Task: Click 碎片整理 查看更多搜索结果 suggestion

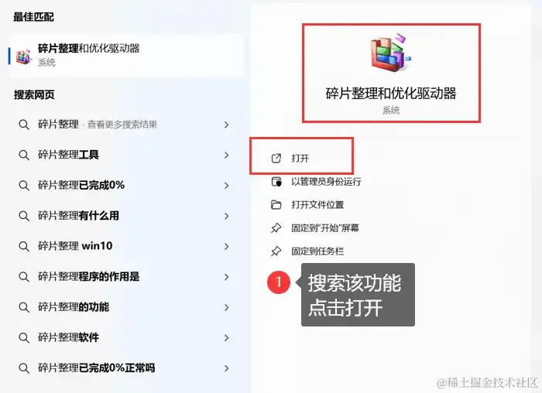Action: pyautogui.click(x=126, y=125)
